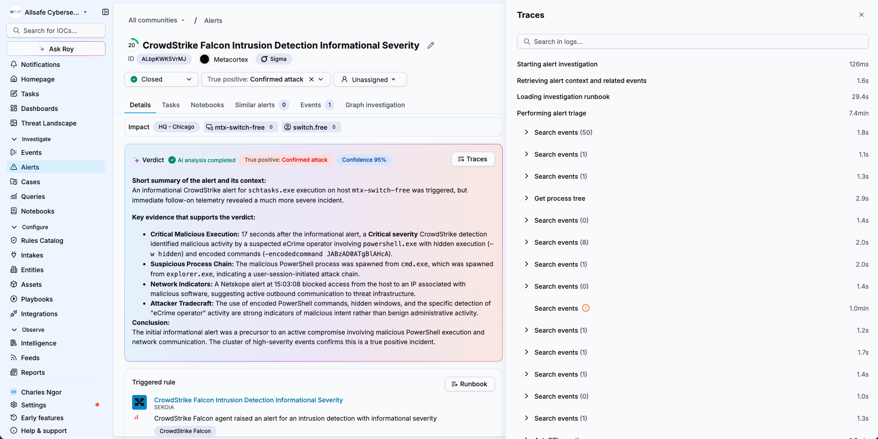Click the Events sidebar icon

coord(14,152)
